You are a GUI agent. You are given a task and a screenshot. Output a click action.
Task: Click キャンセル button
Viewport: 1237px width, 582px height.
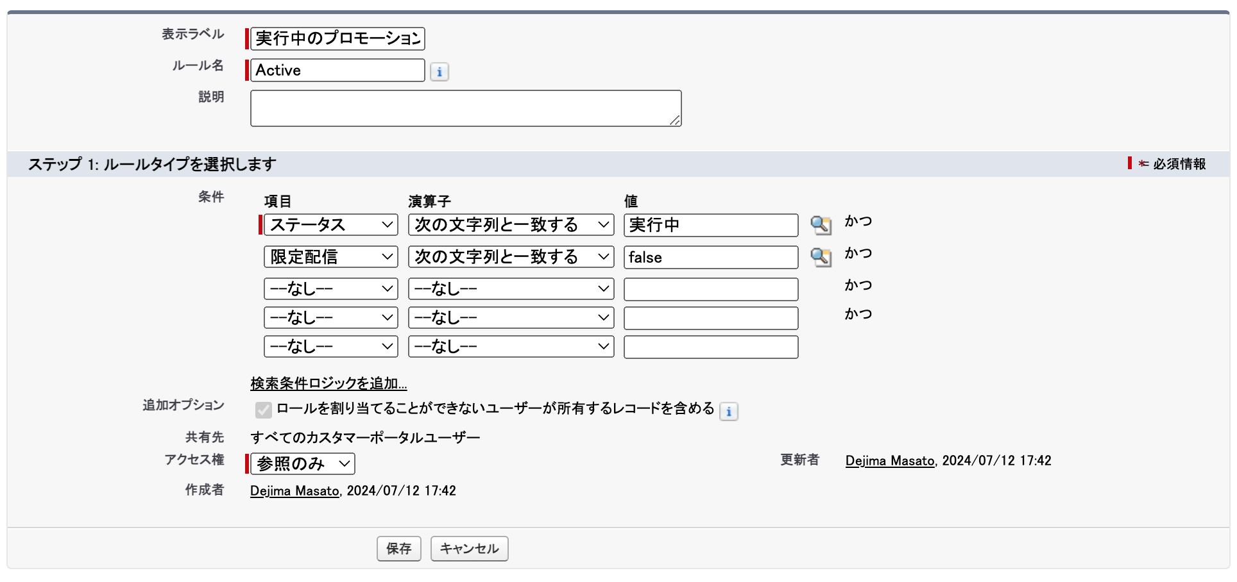pyautogui.click(x=470, y=549)
